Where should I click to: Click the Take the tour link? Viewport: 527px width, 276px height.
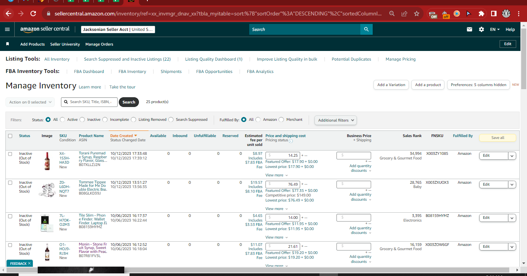click(x=122, y=87)
